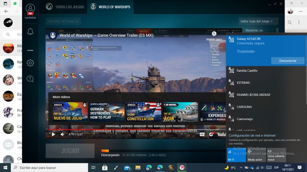Open launcher settings via the gear icon
Viewport: 307px width, 172px height.
(x=30, y=63)
